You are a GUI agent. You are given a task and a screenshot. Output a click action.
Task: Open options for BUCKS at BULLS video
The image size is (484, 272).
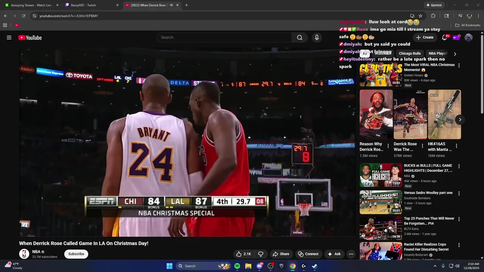459,166
